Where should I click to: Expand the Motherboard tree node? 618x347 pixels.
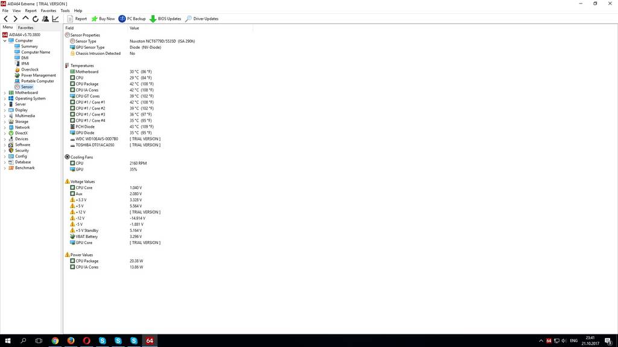[5, 93]
